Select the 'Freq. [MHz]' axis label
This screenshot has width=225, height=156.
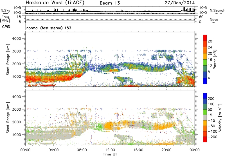(5, 19)
